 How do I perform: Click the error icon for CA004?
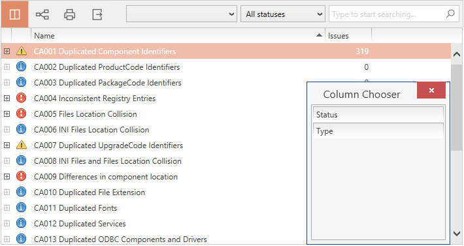[22, 98]
